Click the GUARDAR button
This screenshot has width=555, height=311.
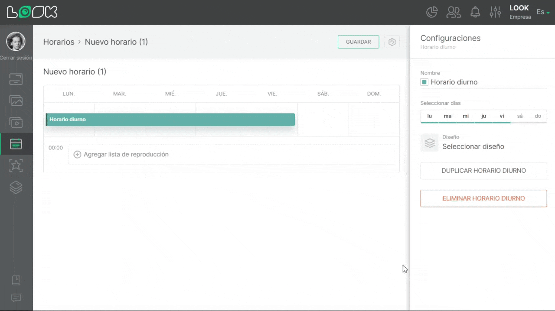pyautogui.click(x=358, y=42)
